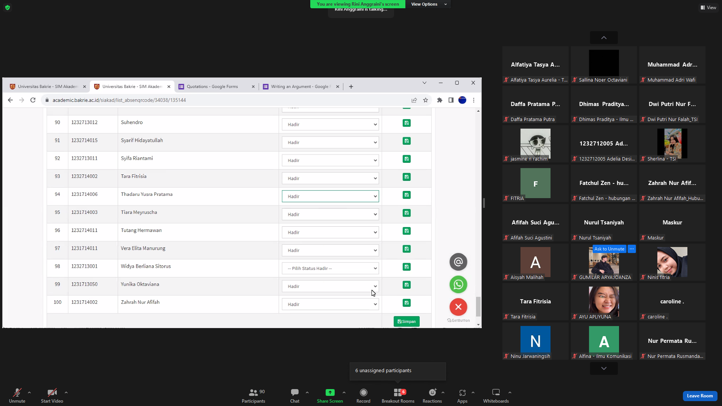Save attendance for Syifa Riantami row
722x406 pixels.
pyautogui.click(x=407, y=159)
